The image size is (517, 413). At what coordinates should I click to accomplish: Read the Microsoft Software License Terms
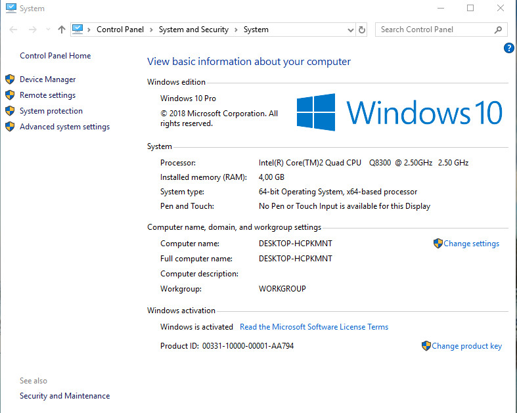click(x=314, y=327)
